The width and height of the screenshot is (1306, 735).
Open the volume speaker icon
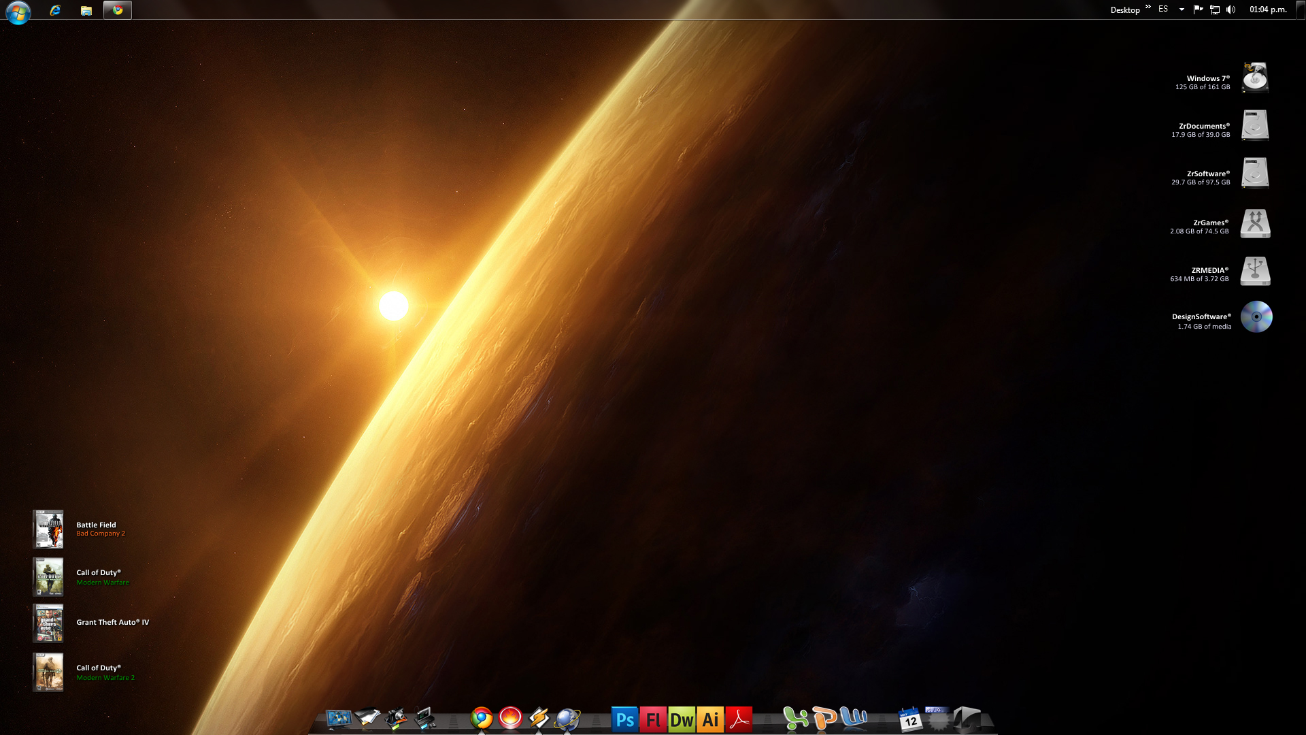(1230, 10)
